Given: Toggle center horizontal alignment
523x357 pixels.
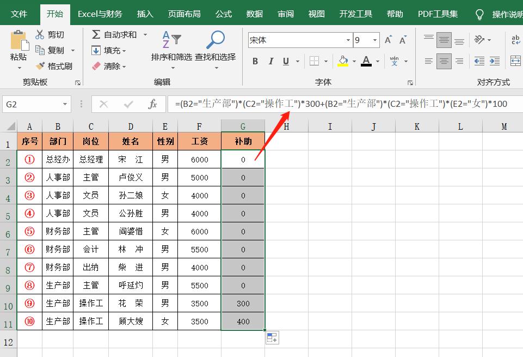Looking at the screenshot, I should coord(444,61).
